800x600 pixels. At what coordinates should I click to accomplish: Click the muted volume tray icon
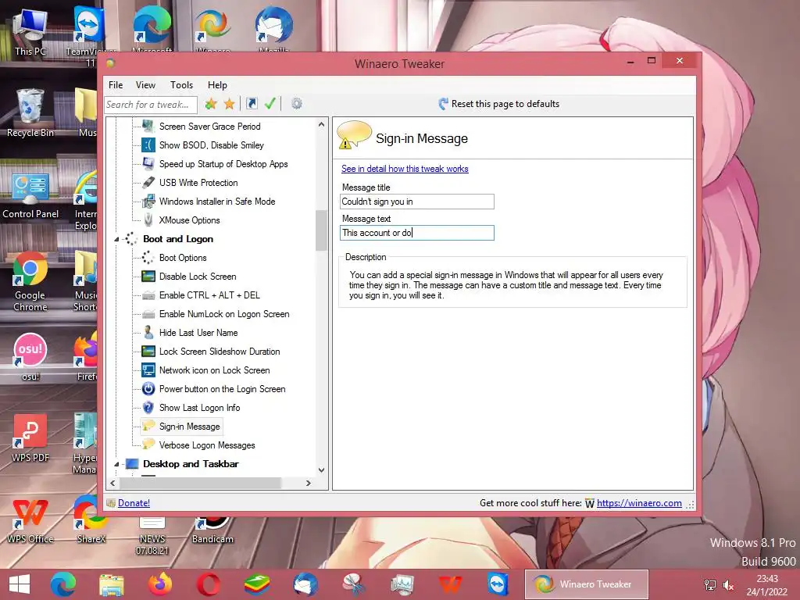coord(729,585)
